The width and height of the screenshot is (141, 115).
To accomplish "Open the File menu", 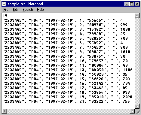I will (6, 10).
